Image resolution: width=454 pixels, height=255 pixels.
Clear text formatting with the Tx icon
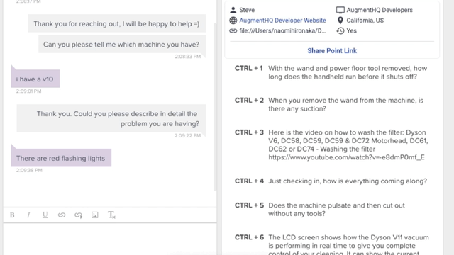tap(111, 215)
